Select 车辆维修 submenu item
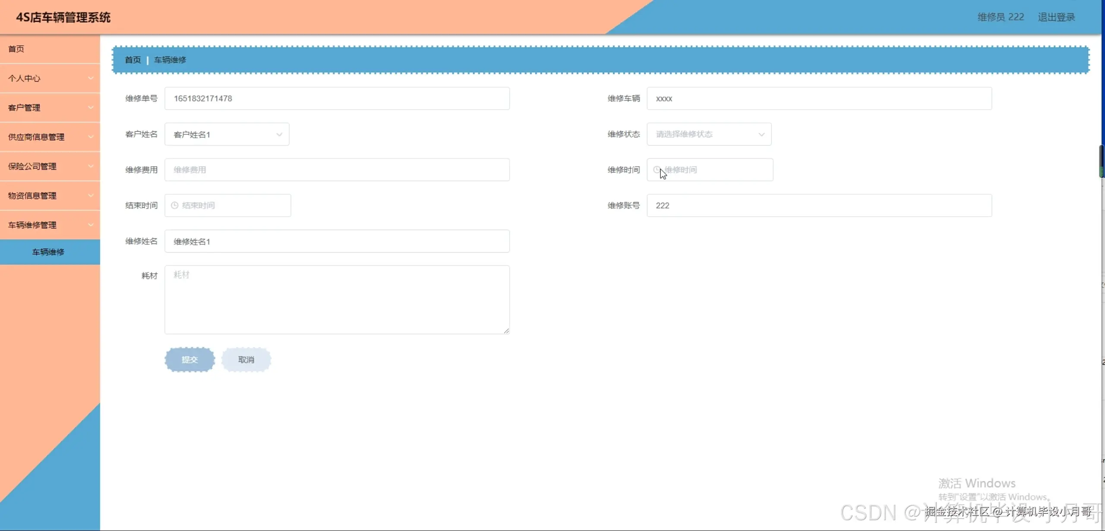Screen dimensions: 1105x531 (x=48, y=252)
